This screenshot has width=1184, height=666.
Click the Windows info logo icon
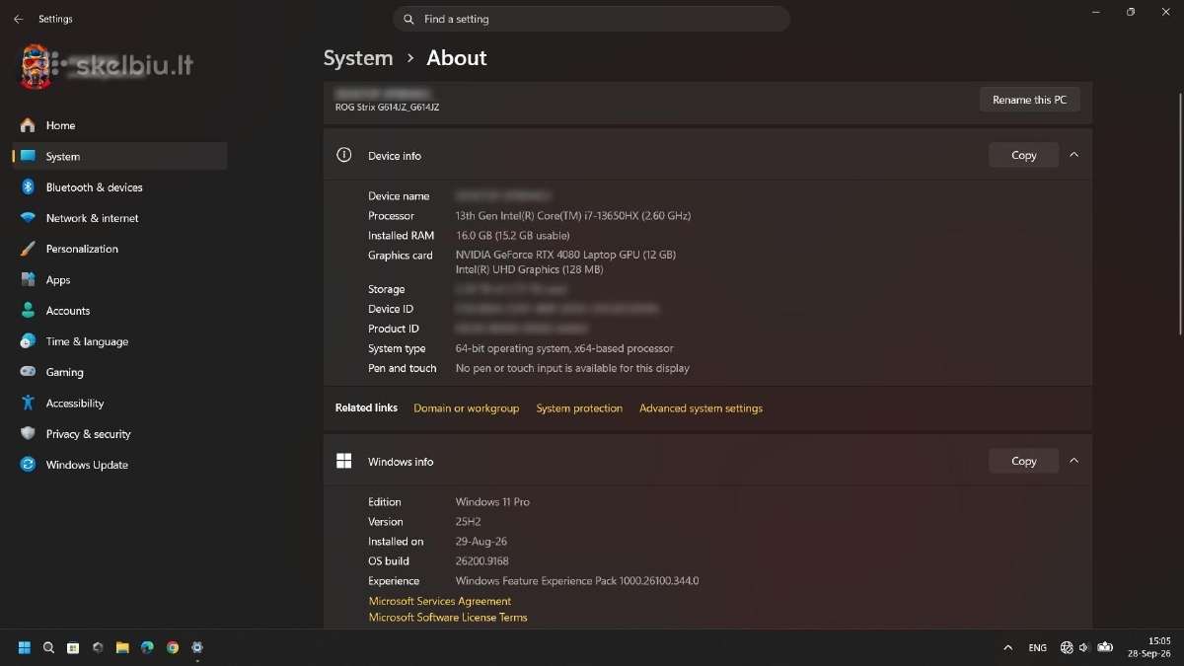(344, 461)
